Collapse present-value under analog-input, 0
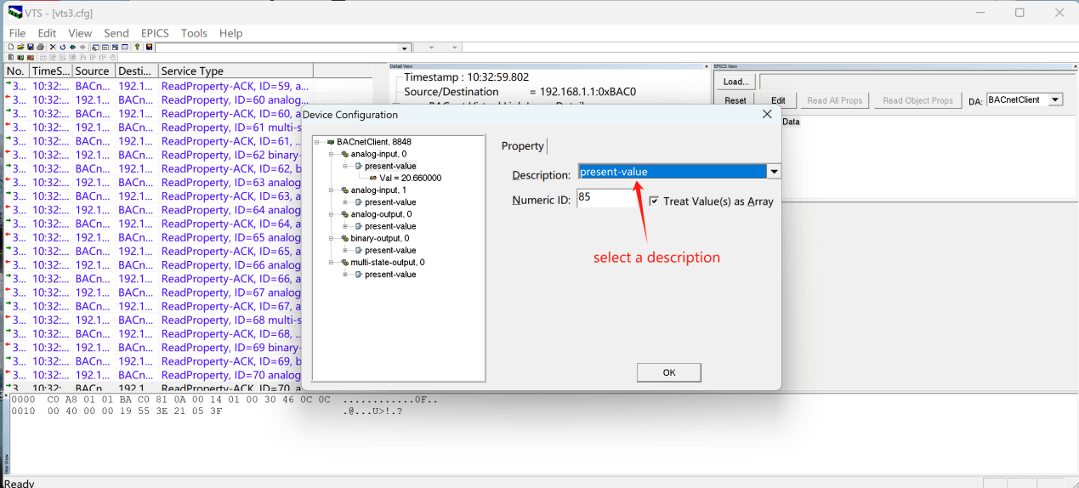This screenshot has height=488, width=1079. (x=345, y=166)
